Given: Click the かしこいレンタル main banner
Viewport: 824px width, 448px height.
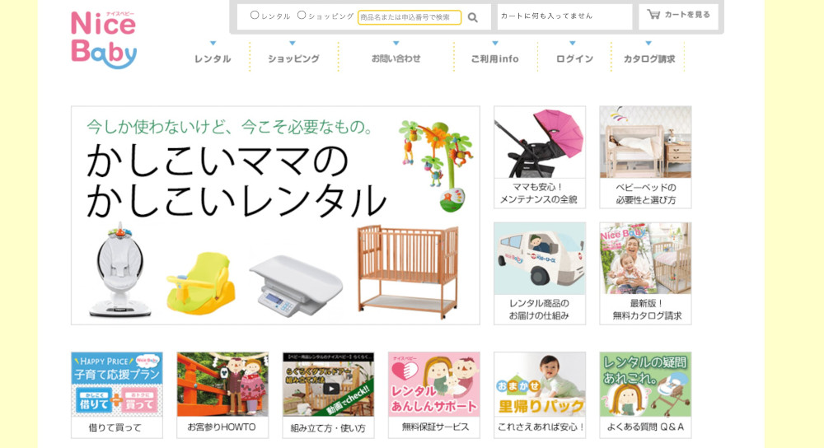Looking at the screenshot, I should point(275,215).
